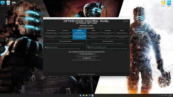The width and height of the screenshot is (173, 97).
Task: Go back to the Main Dashboard
Action: pyautogui.click(x=88, y=74)
